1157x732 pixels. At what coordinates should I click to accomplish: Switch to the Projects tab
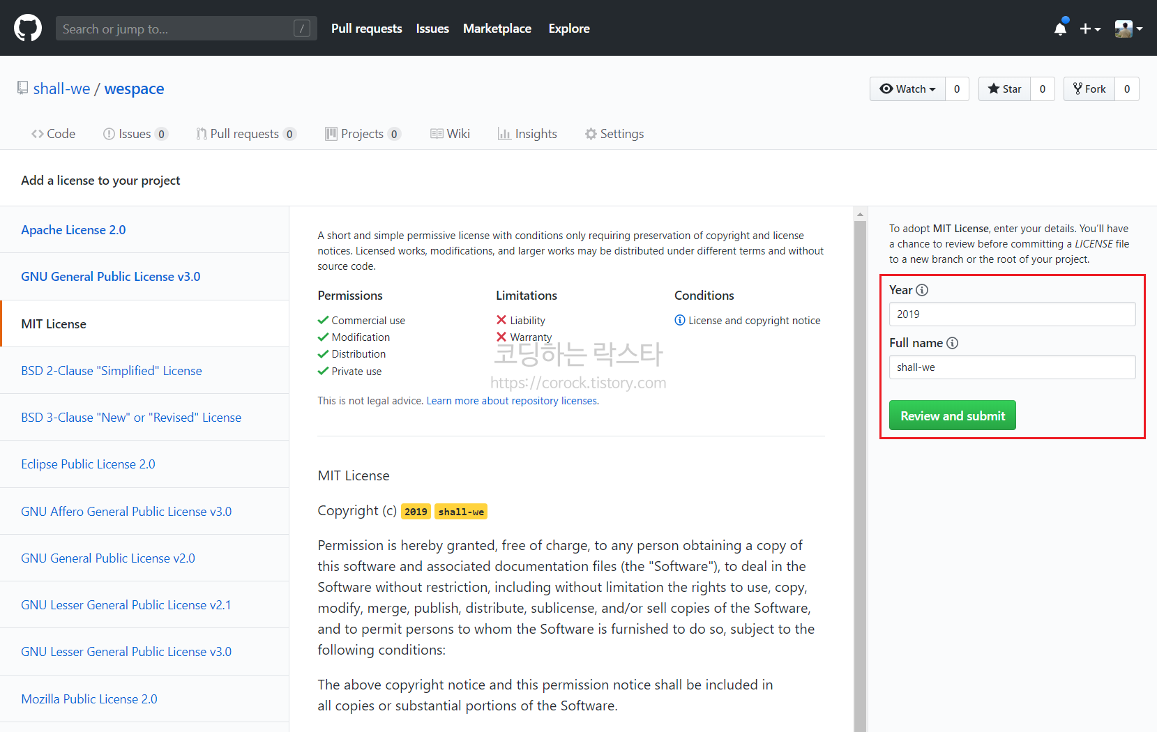[x=363, y=134]
